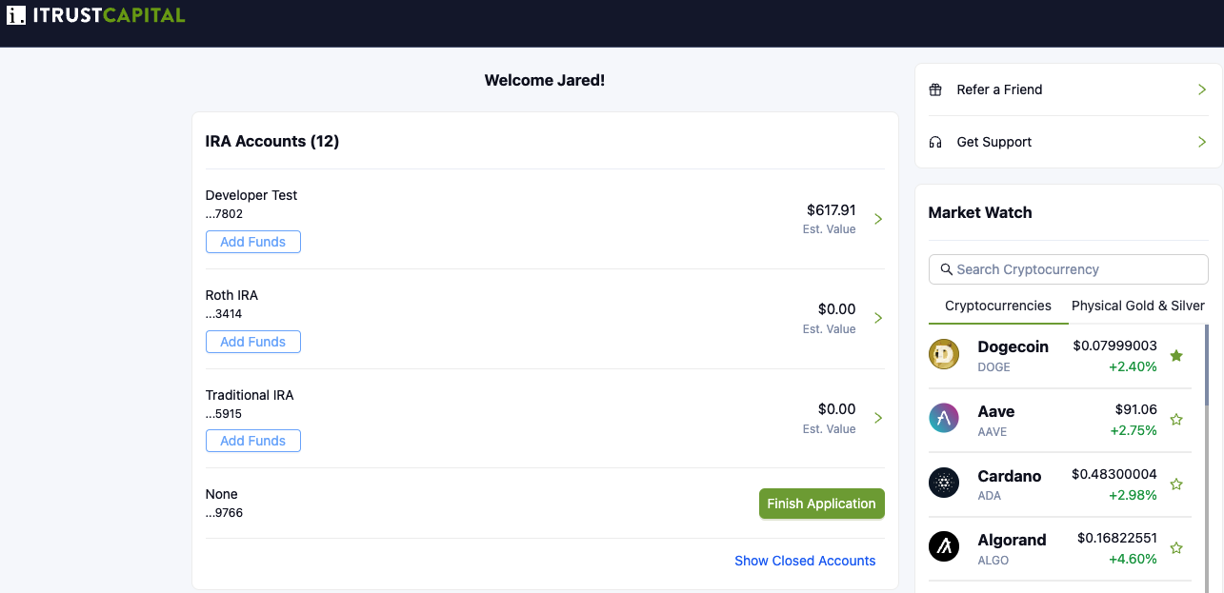
Task: Select the Cryptocurrencies tab
Action: coord(997,306)
